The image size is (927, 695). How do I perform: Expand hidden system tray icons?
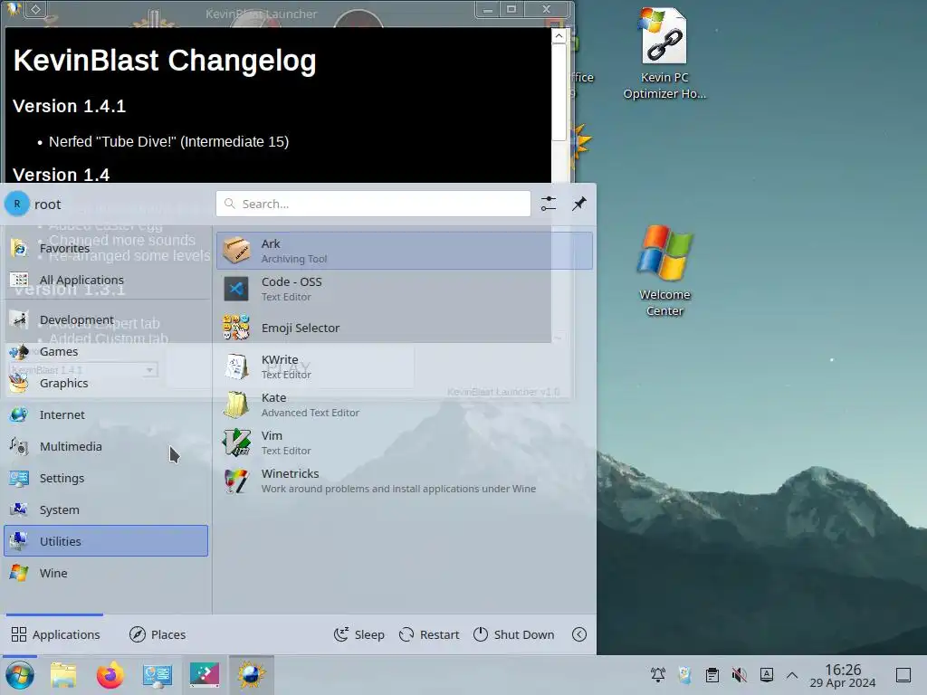coord(792,675)
